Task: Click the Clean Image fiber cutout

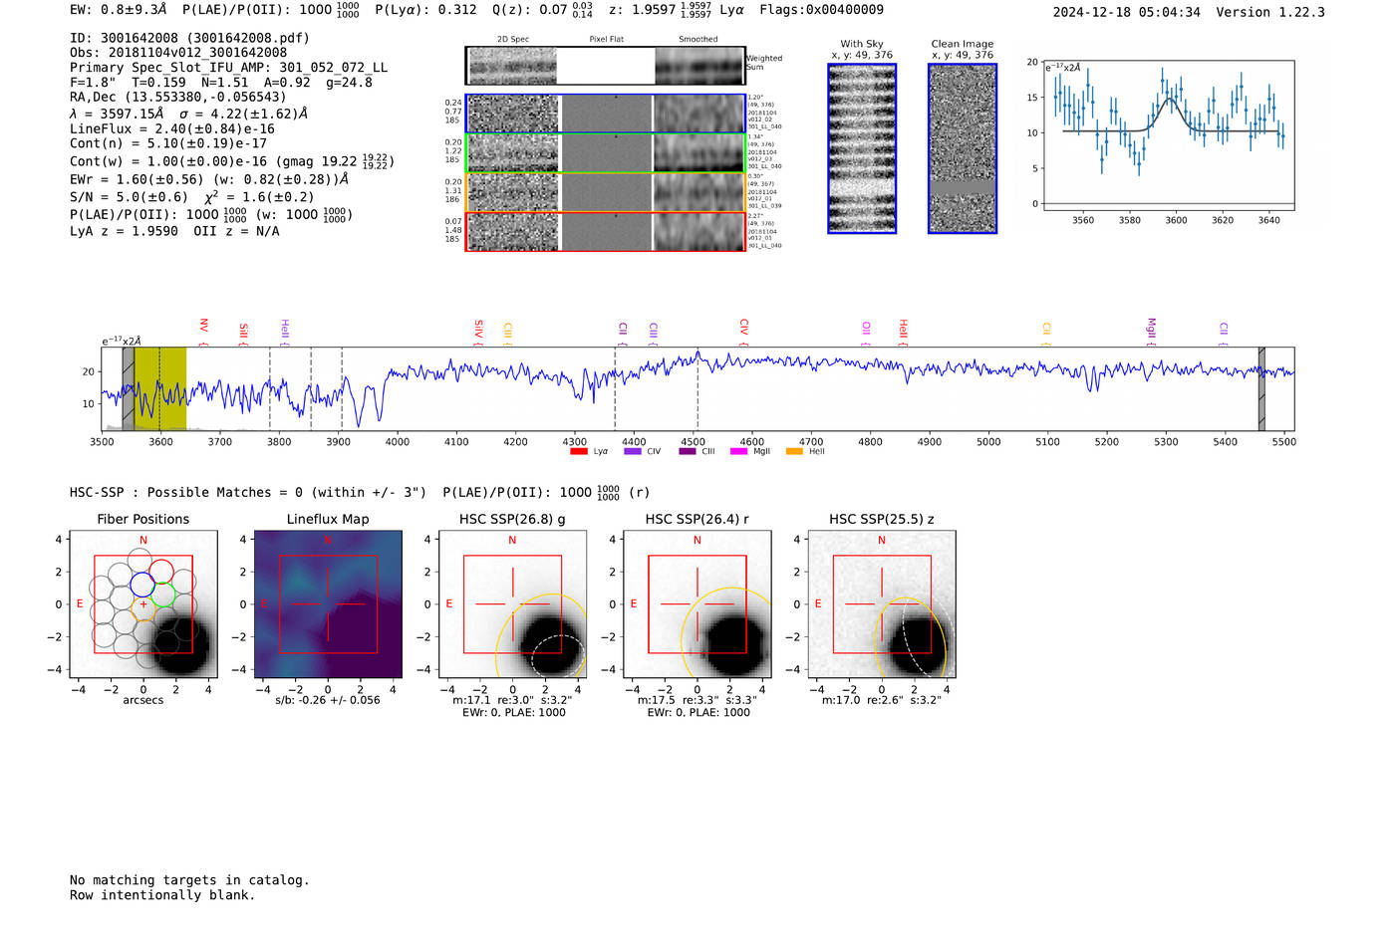Action: tap(963, 148)
